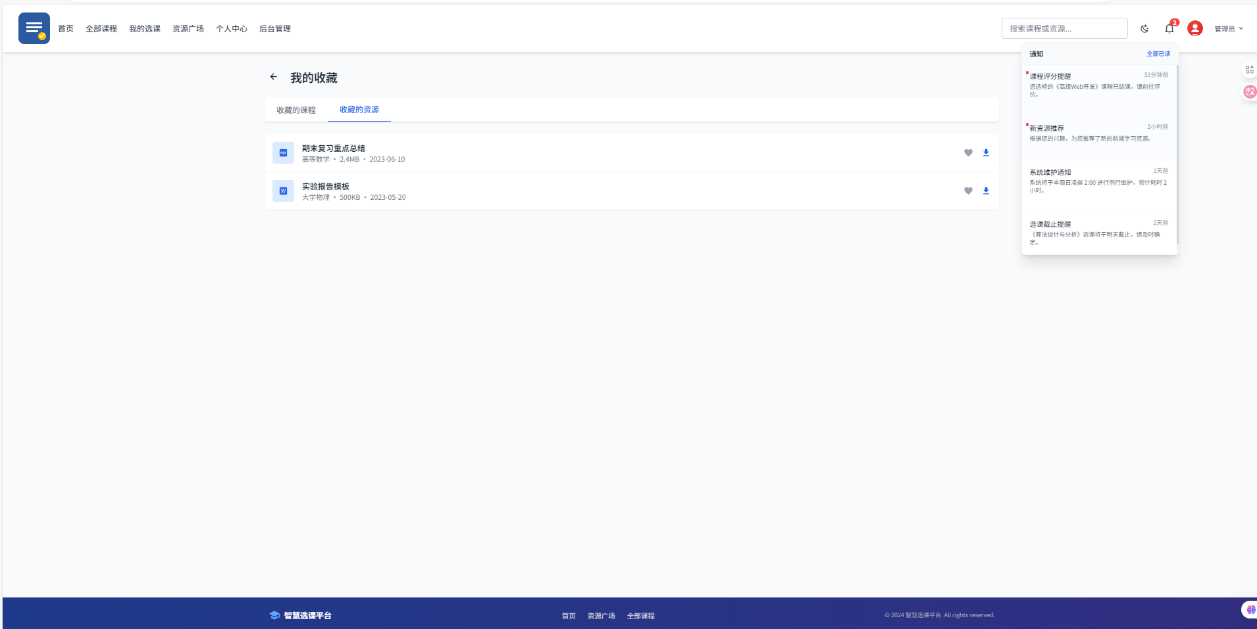Open the 选课截止提醒 notification
The width and height of the screenshot is (1257, 629).
tap(1099, 233)
